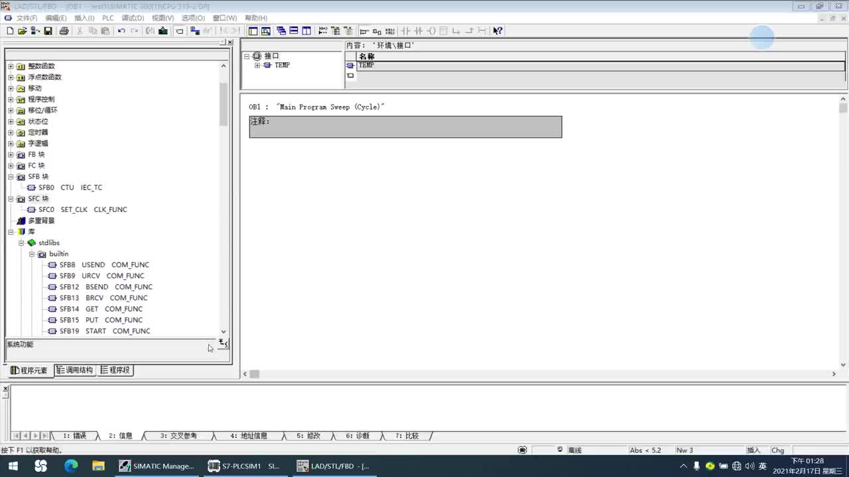Viewport: 849px width, 477px height.
Task: Click the Open file toolbar icon
Action: [22, 30]
